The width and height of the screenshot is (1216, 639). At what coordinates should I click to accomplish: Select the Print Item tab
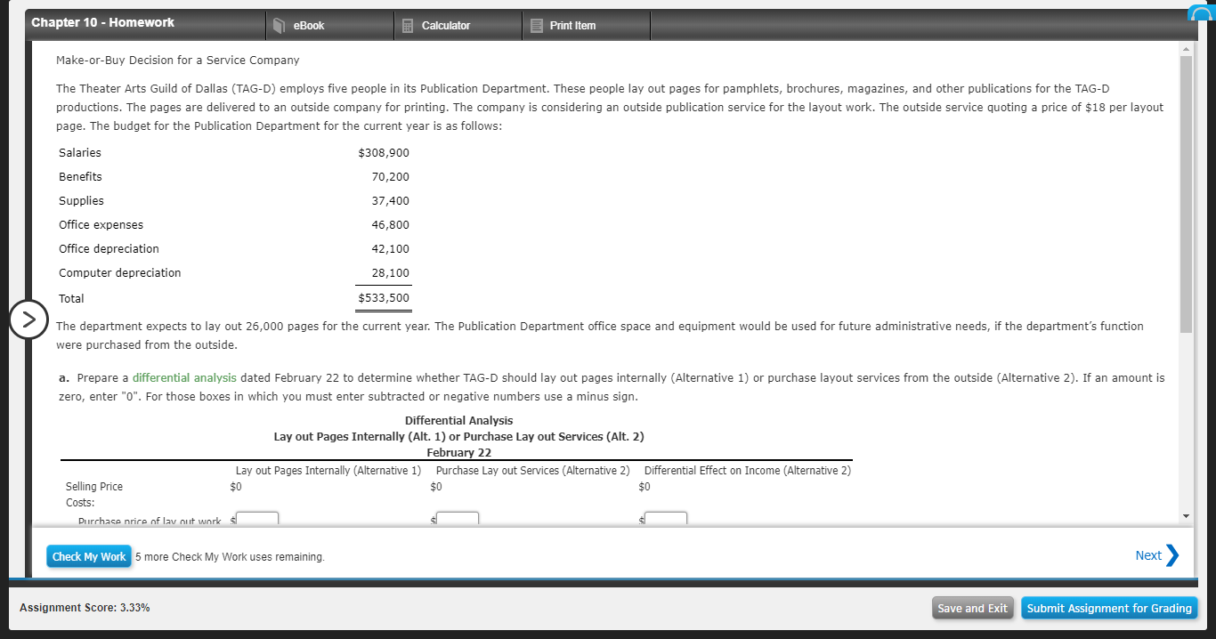coord(586,26)
